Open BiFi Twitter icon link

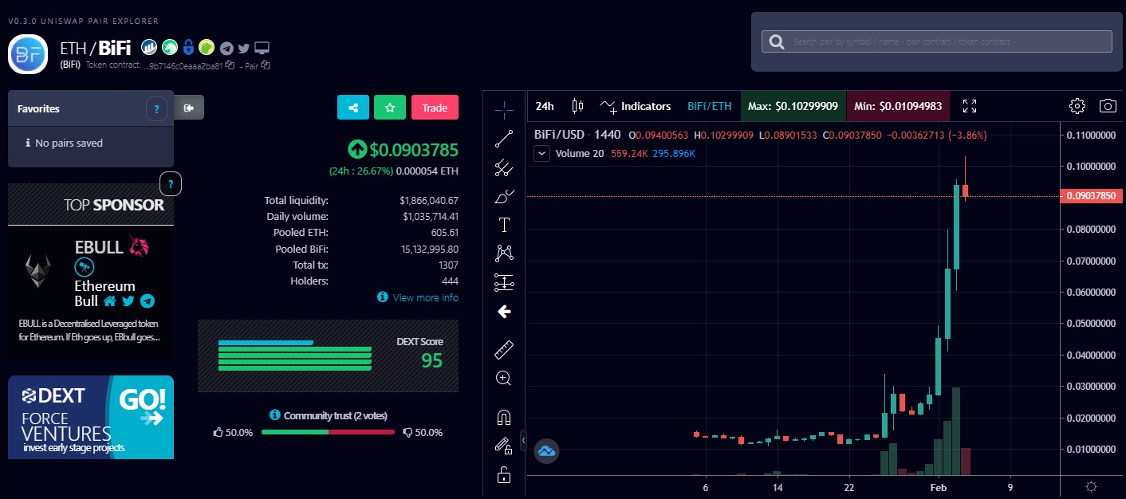244,48
